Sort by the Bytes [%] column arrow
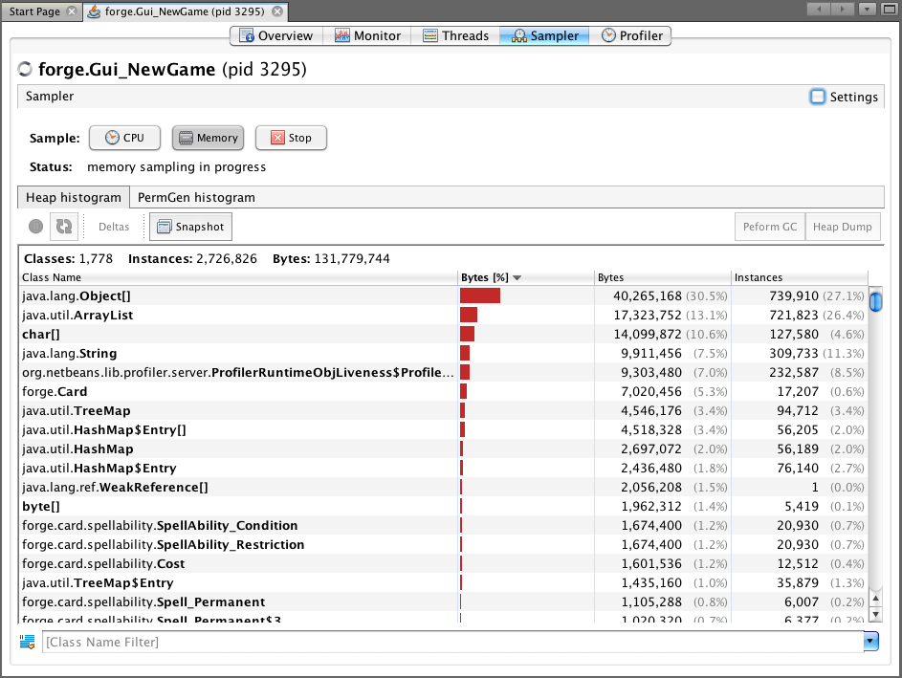This screenshot has width=902, height=678. coord(517,278)
